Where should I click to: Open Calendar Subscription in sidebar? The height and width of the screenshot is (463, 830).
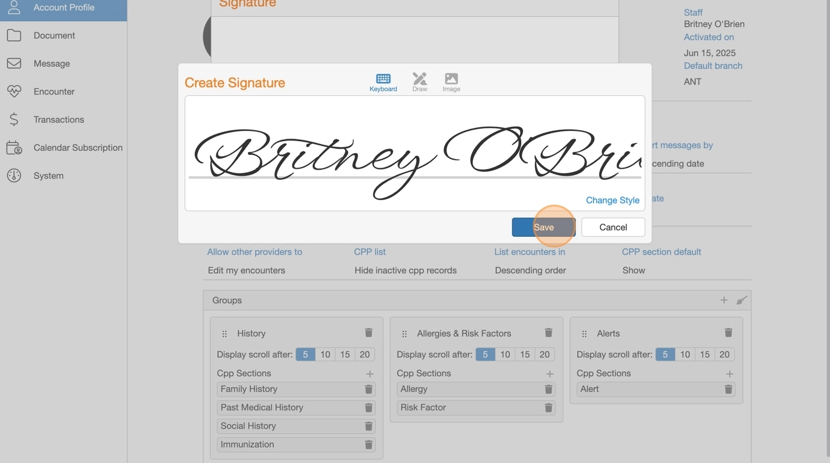pyautogui.click(x=78, y=148)
